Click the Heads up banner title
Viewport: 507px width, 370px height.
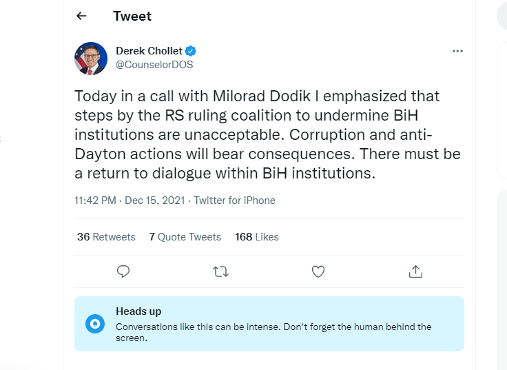[138, 311]
